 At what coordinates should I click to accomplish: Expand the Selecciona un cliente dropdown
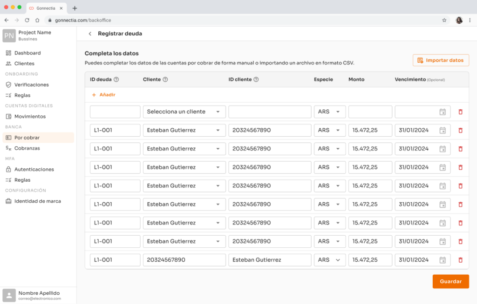(184, 112)
